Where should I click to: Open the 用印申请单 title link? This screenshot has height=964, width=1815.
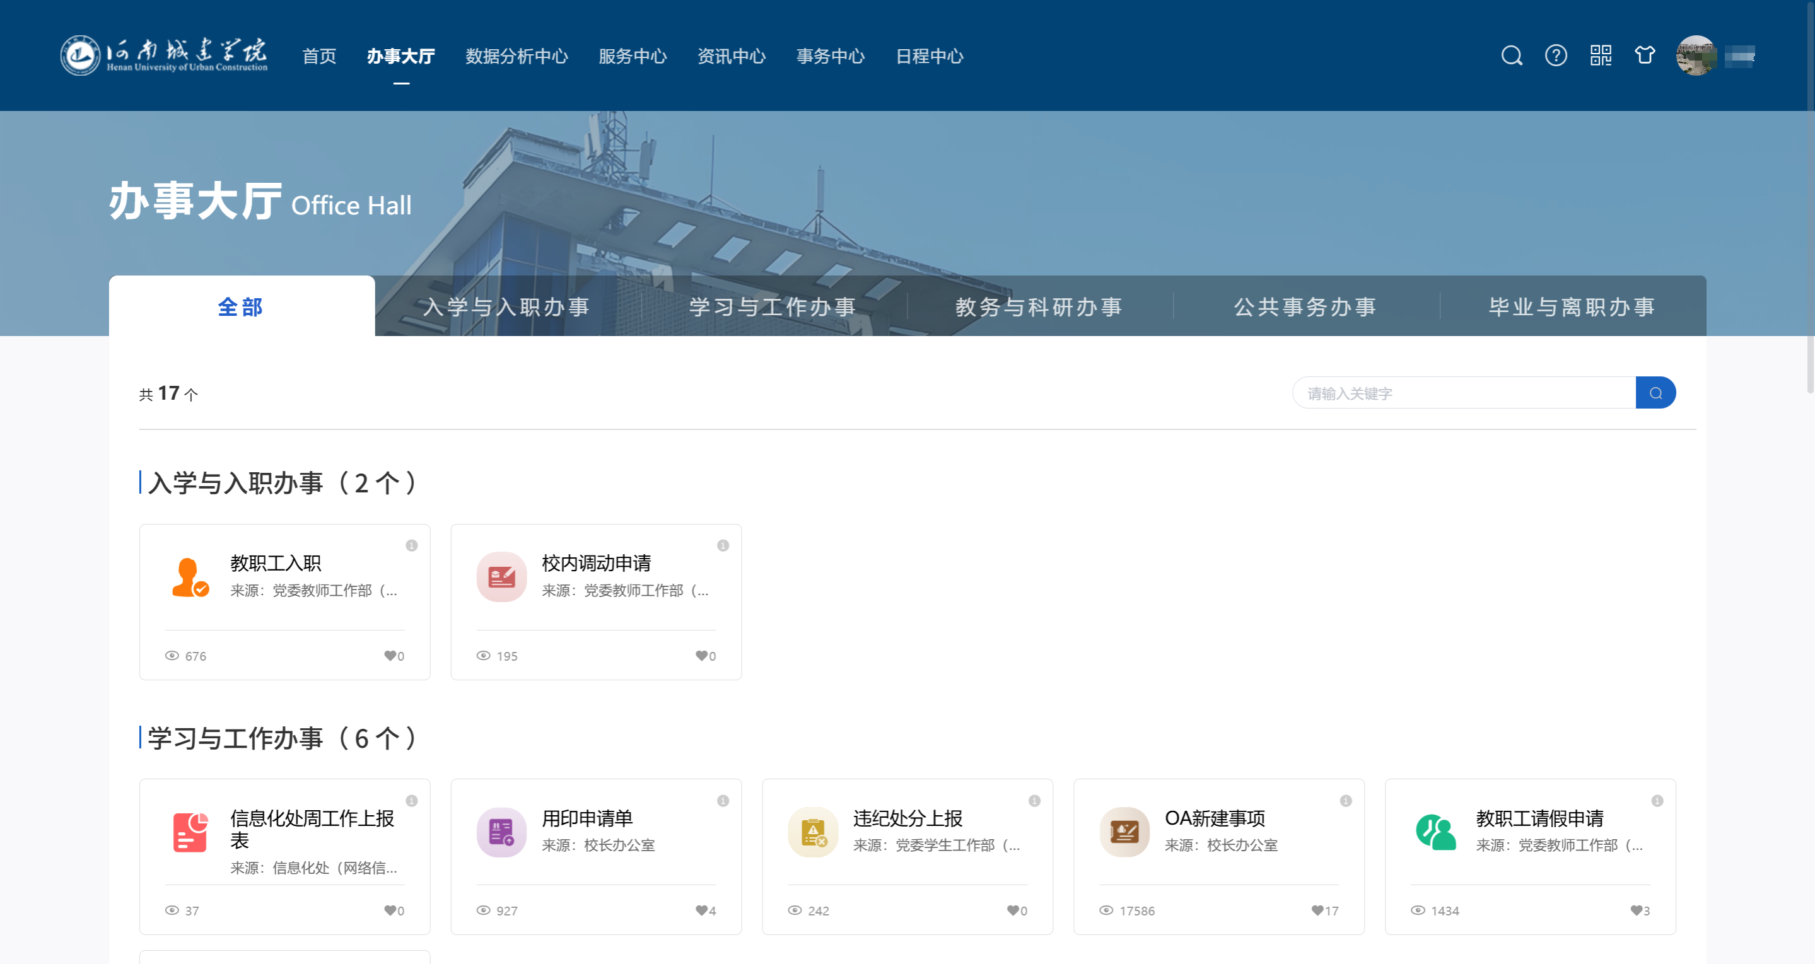[x=587, y=818]
